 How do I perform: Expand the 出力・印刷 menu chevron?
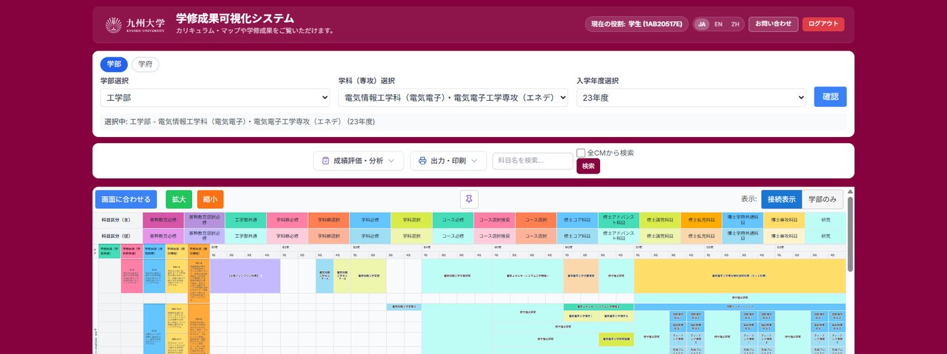[x=474, y=161]
